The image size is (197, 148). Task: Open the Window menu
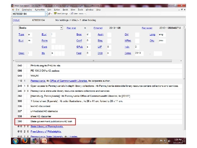tap(89, 10)
